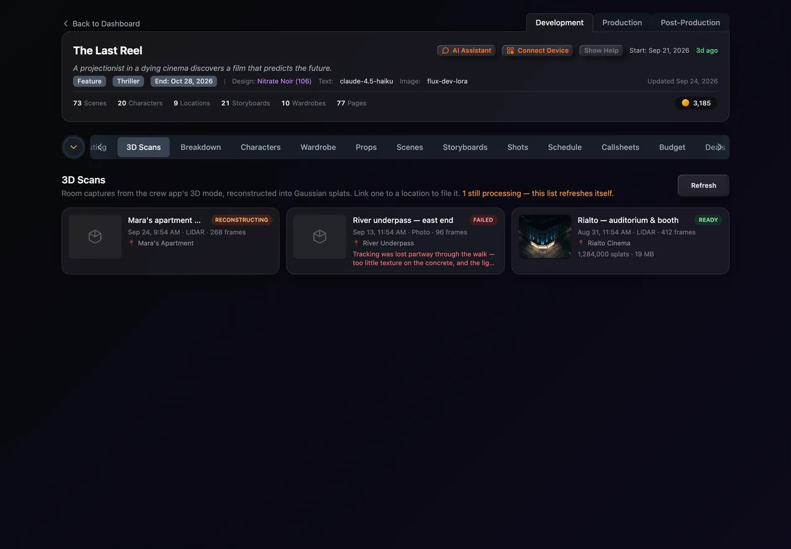Image resolution: width=791 pixels, height=549 pixels.
Task: Expand the round orange chevron dropdown
Action: tap(74, 147)
